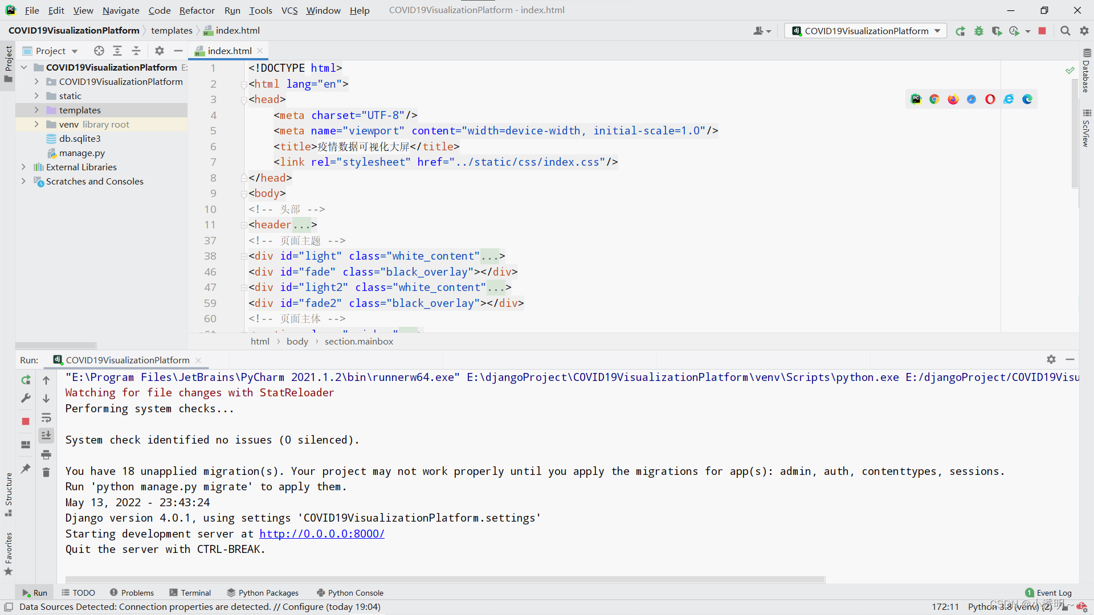
Task: Open in Safari browser icon
Action: tap(971, 99)
